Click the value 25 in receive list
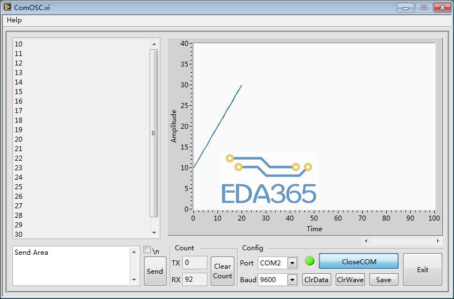 coord(18,187)
